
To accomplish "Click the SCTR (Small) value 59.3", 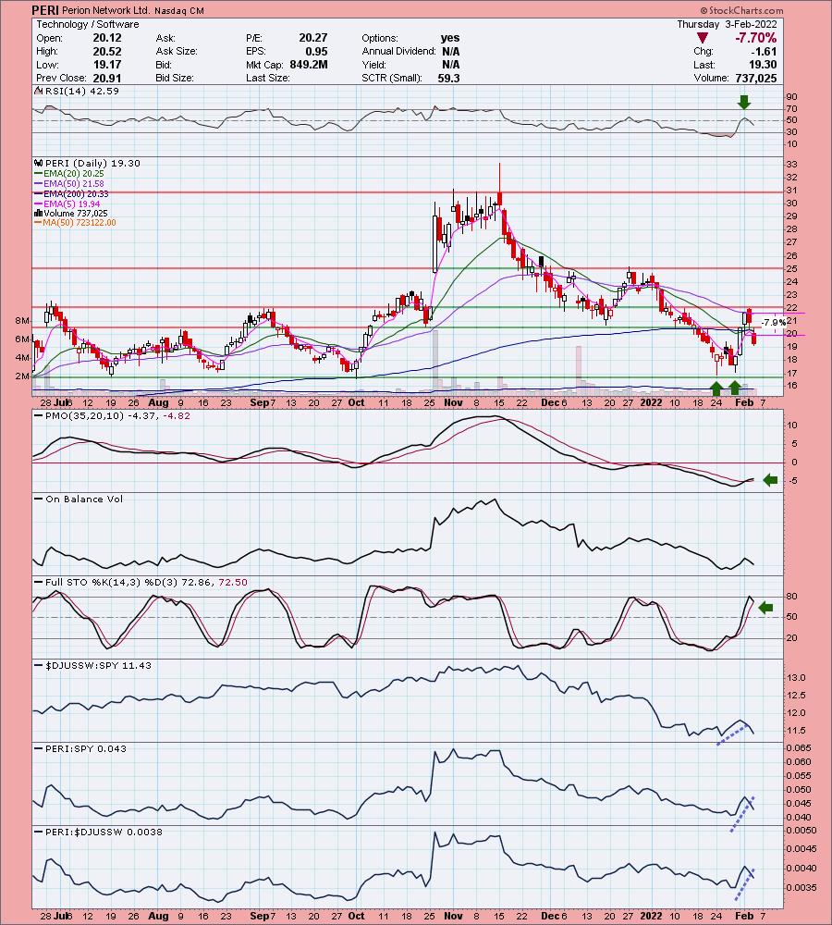I will click(x=448, y=78).
